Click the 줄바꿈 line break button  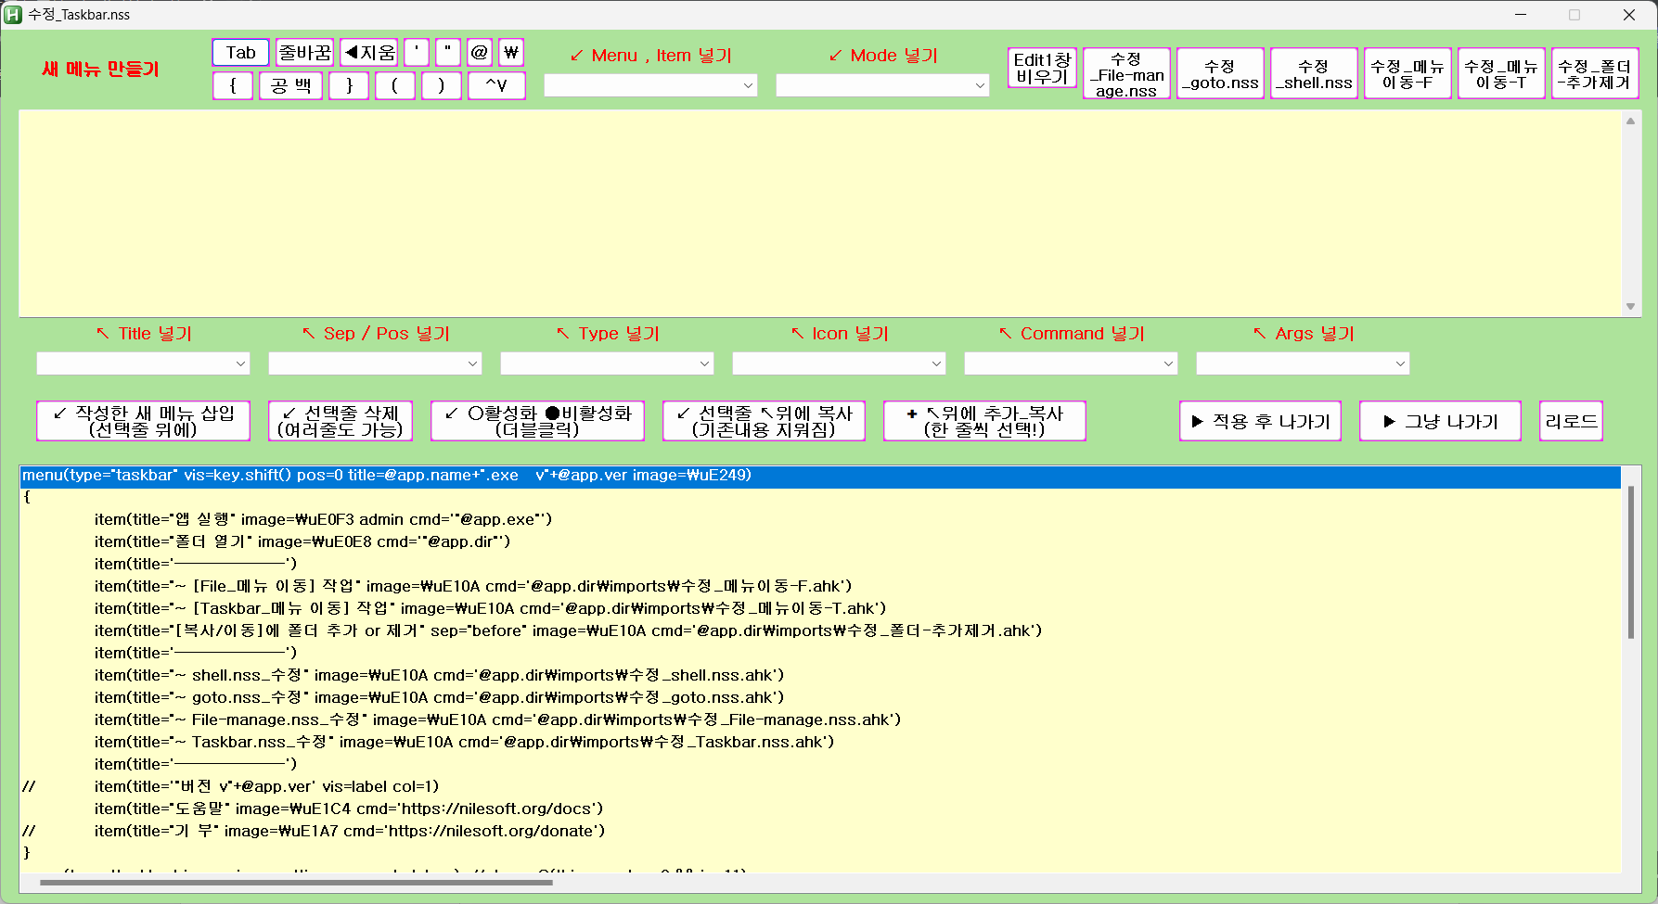[305, 53]
